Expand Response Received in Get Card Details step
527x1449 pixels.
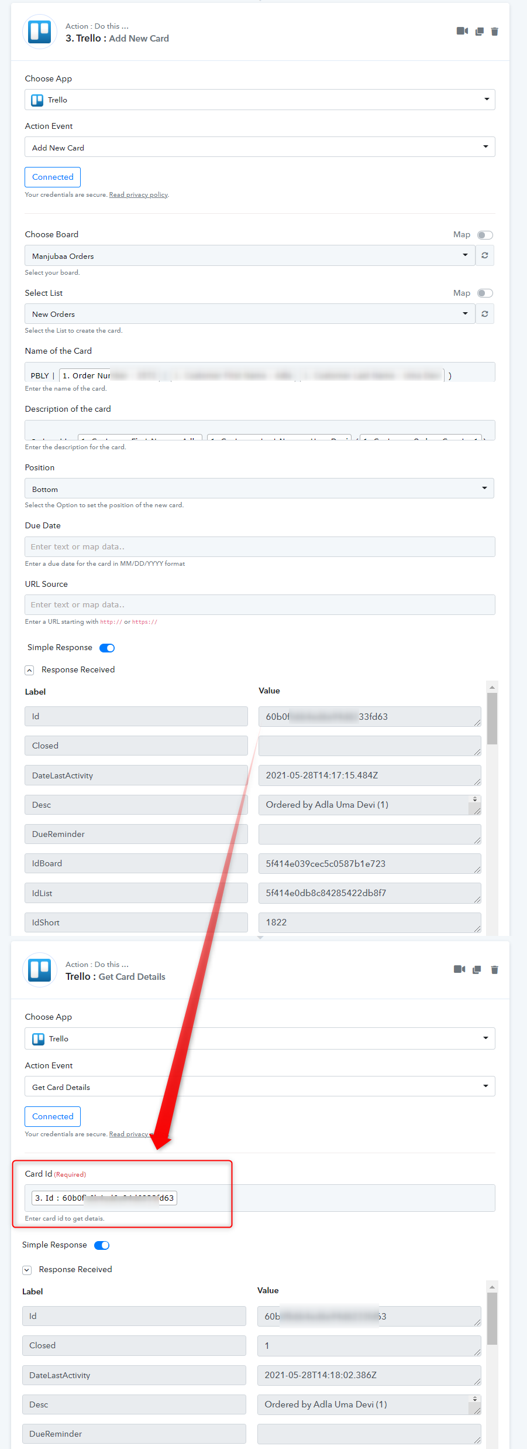(x=27, y=1270)
